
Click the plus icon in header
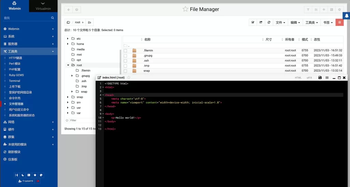(324, 10)
